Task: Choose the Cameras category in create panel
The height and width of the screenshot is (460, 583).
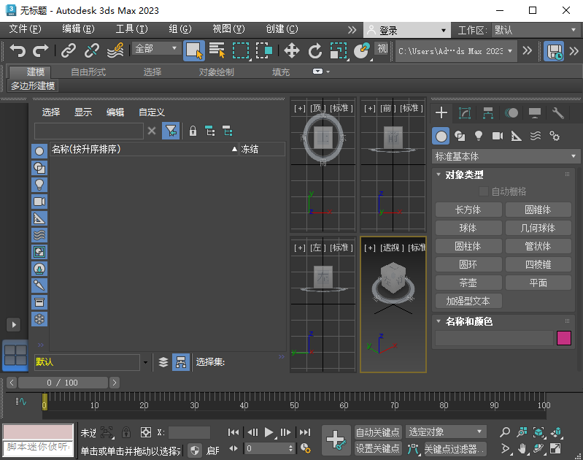Action: pyautogui.click(x=498, y=136)
